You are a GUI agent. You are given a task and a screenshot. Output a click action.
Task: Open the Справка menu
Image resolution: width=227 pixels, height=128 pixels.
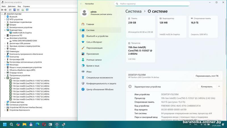26,6
